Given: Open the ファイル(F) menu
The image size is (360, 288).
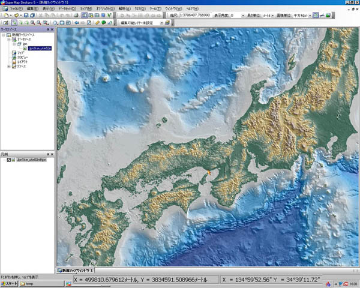Looking at the screenshot, I should click(16, 8).
